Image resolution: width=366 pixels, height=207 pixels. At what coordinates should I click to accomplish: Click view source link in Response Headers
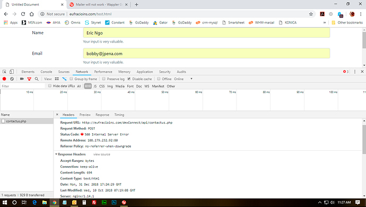102,154
